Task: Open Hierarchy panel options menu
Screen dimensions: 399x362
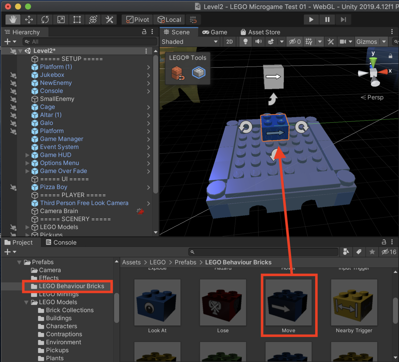Action: point(152,32)
